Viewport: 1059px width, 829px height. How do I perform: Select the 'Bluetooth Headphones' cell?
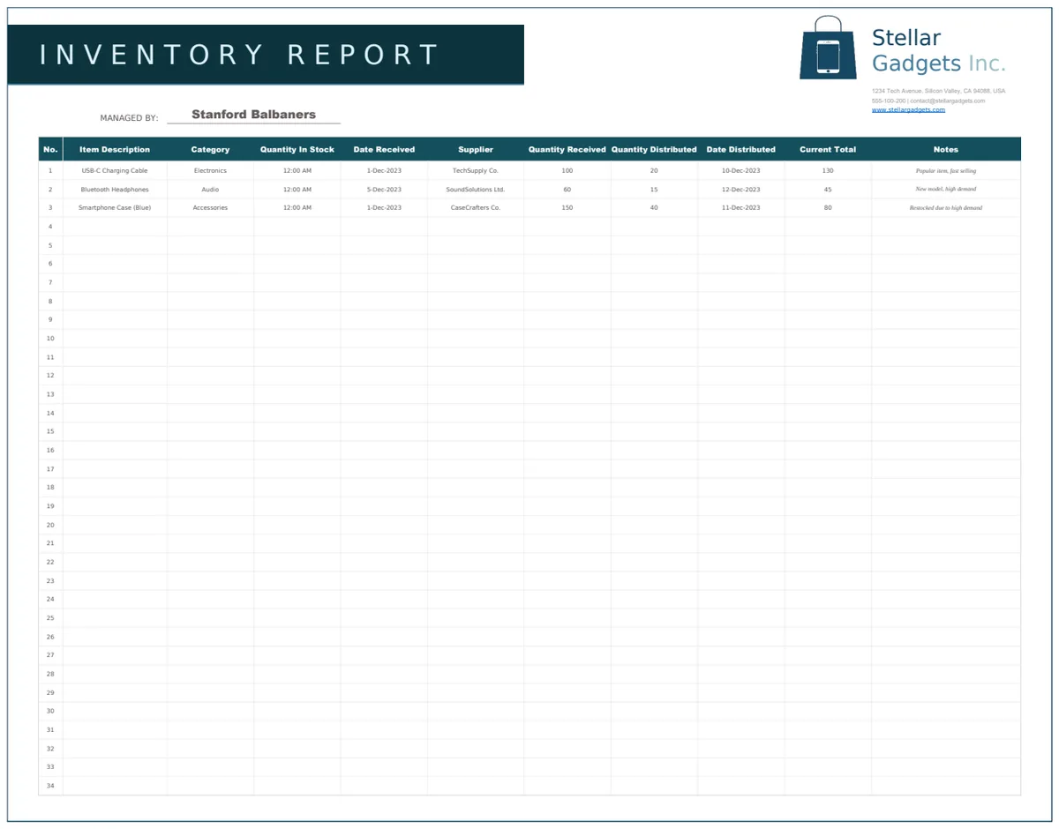pyautogui.click(x=115, y=190)
